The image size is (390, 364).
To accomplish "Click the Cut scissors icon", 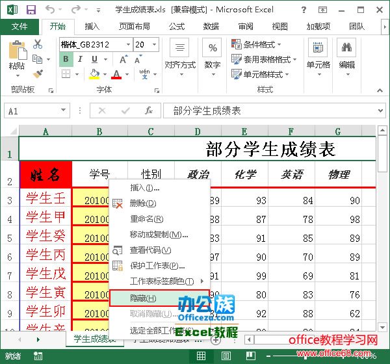I will tap(38, 44).
